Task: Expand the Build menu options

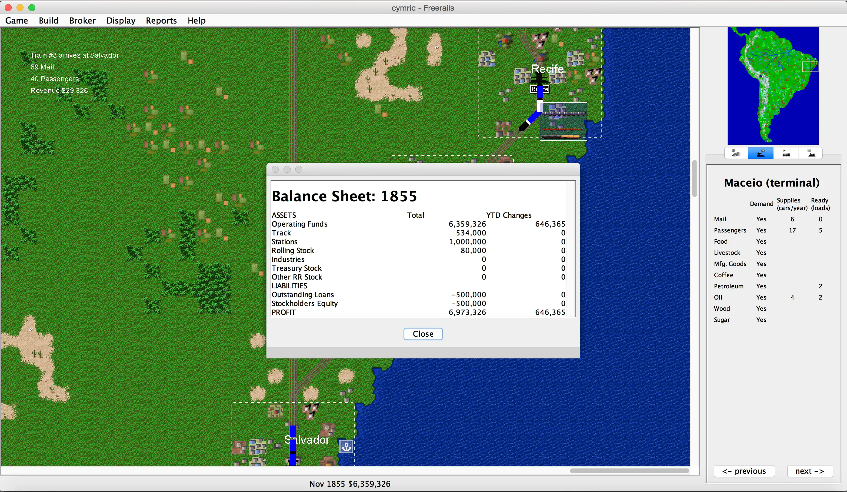Action: tap(48, 20)
